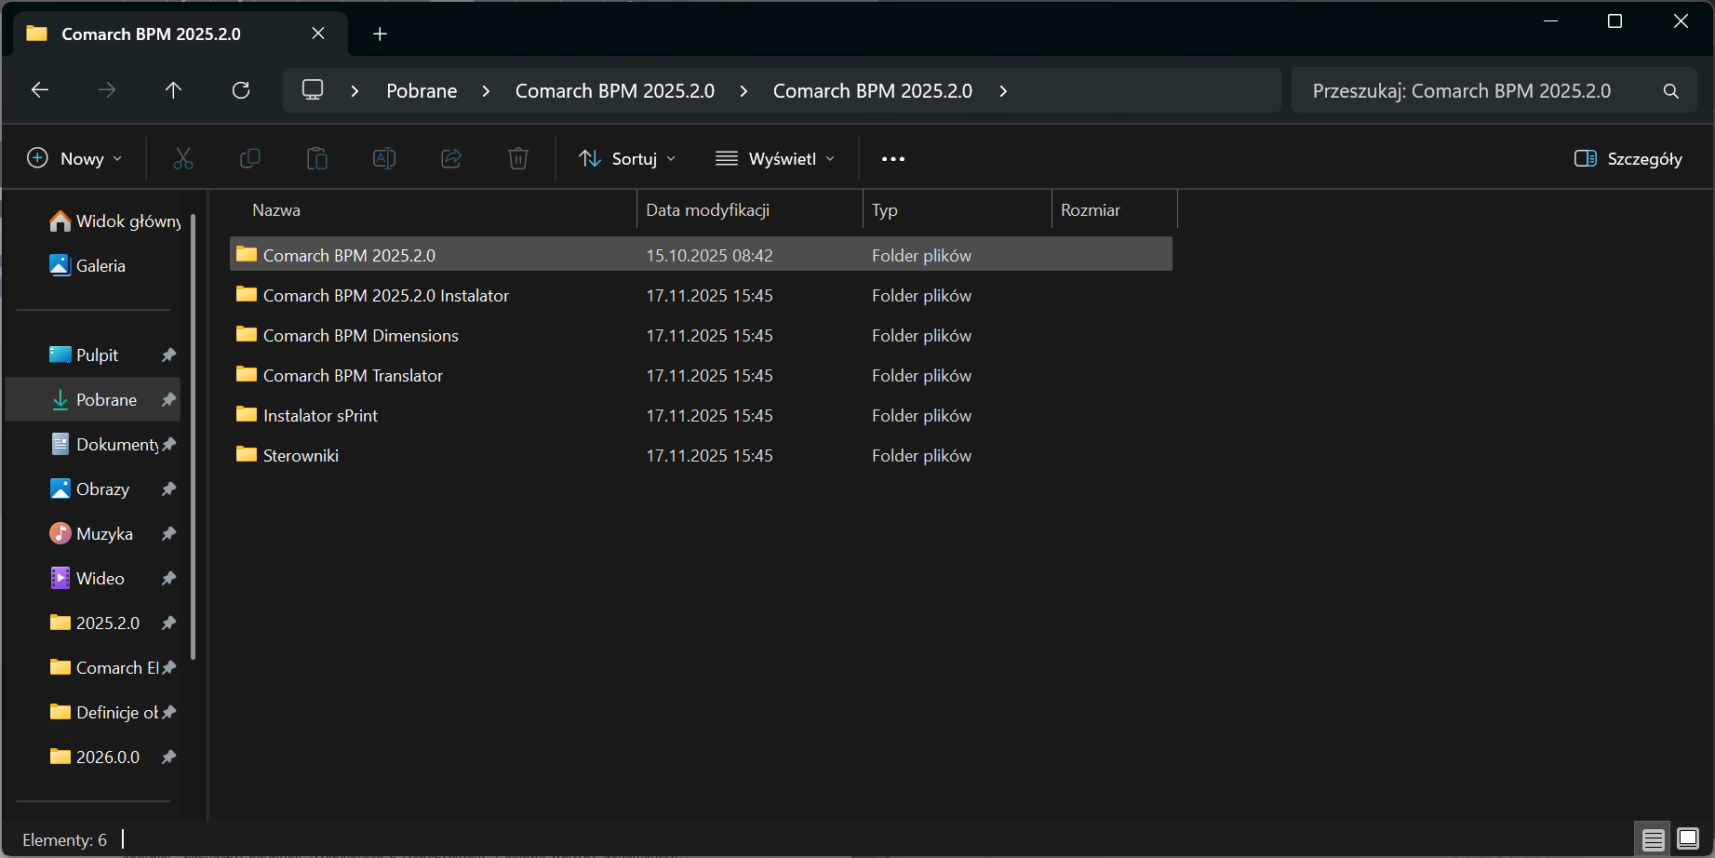The height and width of the screenshot is (858, 1715).
Task: Click the Paste clipboard icon
Action: pos(317,159)
